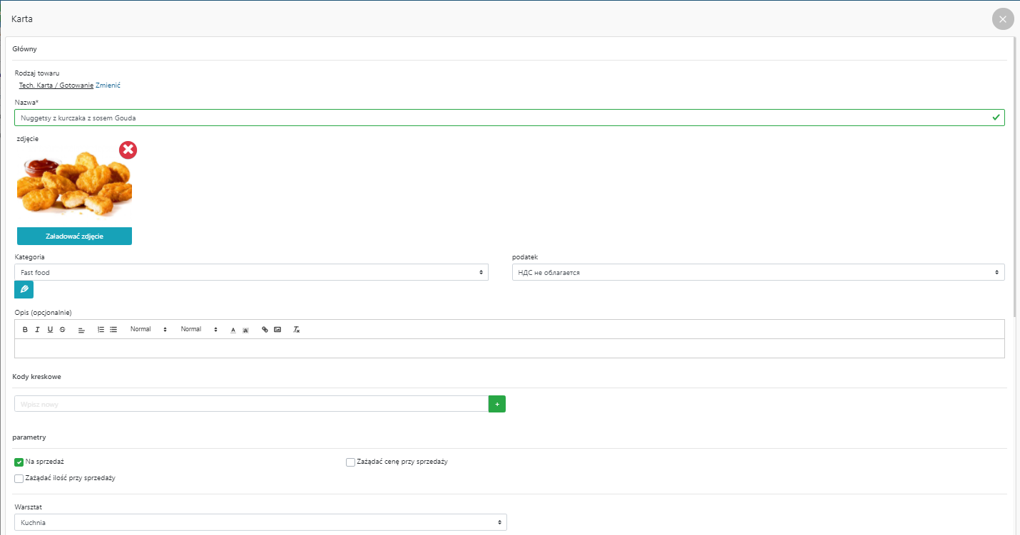The height and width of the screenshot is (535, 1020).
Task: Apply italic formatting in description editor
Action: coord(37,330)
